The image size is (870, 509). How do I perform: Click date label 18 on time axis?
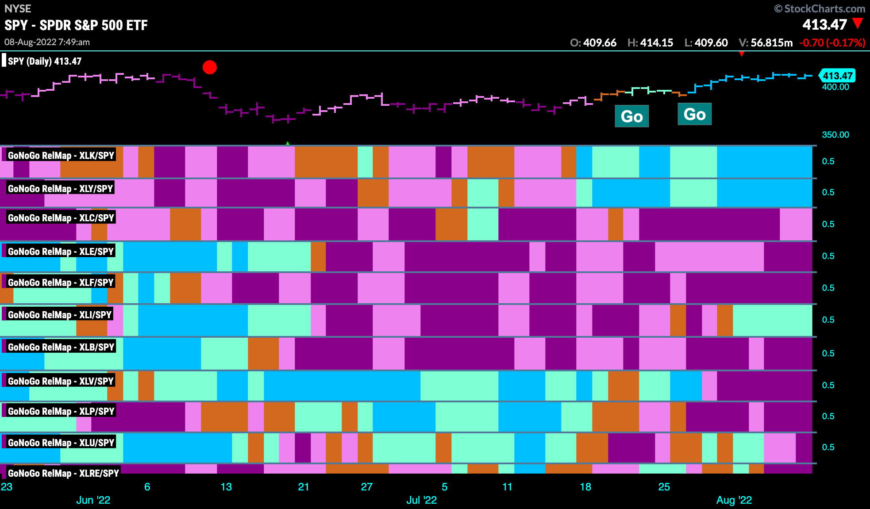pos(585,487)
